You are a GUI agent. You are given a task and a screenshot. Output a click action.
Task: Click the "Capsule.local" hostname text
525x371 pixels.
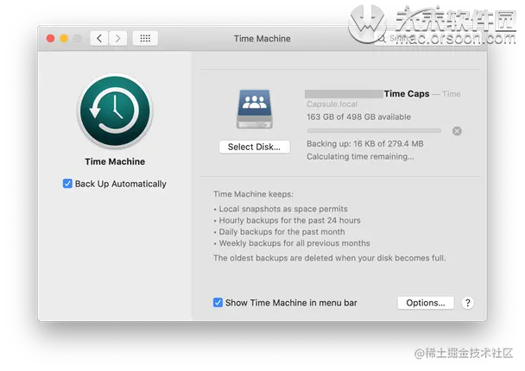332,104
